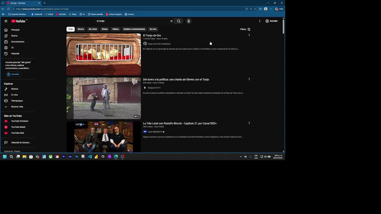Open Visual Studio Code from the taskbar

click(x=90, y=157)
